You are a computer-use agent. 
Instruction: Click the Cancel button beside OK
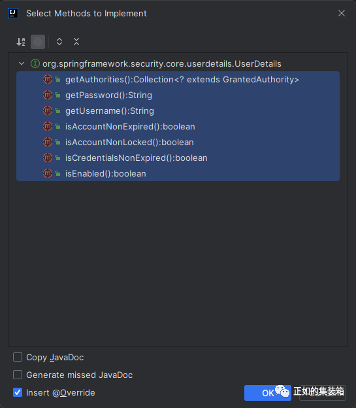click(323, 393)
